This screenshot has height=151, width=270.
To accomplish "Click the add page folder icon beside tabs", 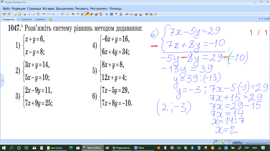I will coord(50,19).
